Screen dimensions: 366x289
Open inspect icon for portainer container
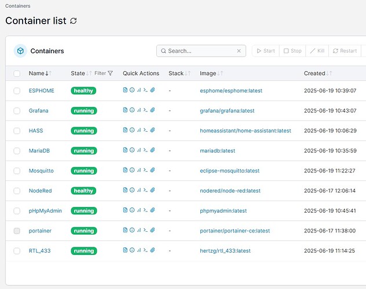(x=132, y=230)
